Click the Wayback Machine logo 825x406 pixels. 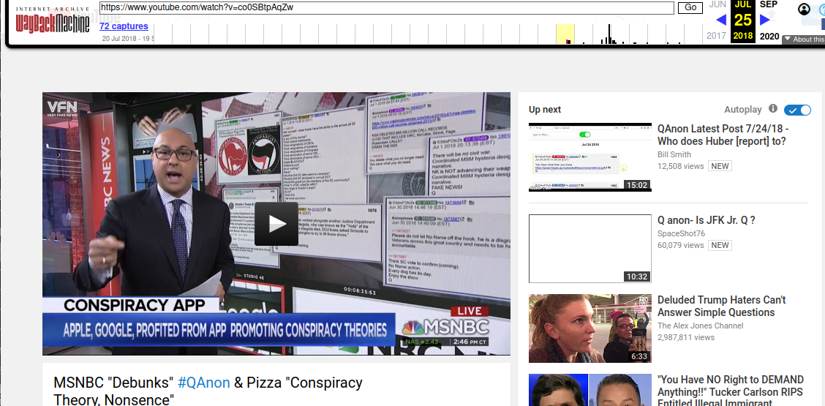(52, 21)
